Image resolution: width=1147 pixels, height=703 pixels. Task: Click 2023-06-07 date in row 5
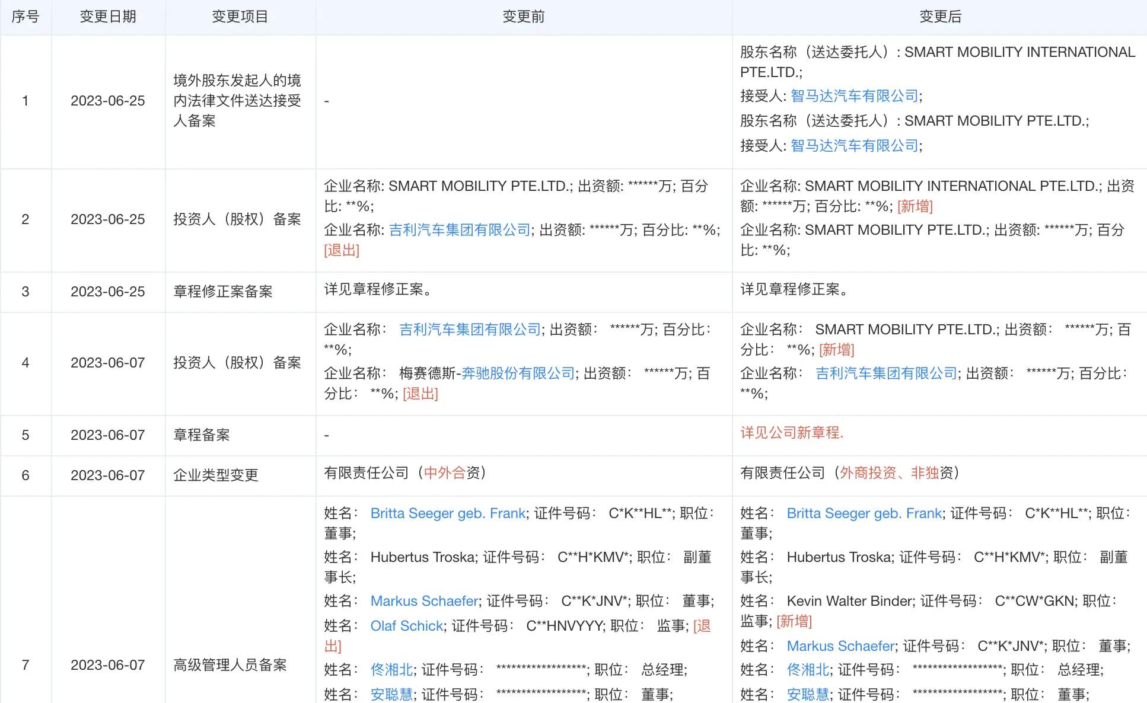click(x=108, y=435)
